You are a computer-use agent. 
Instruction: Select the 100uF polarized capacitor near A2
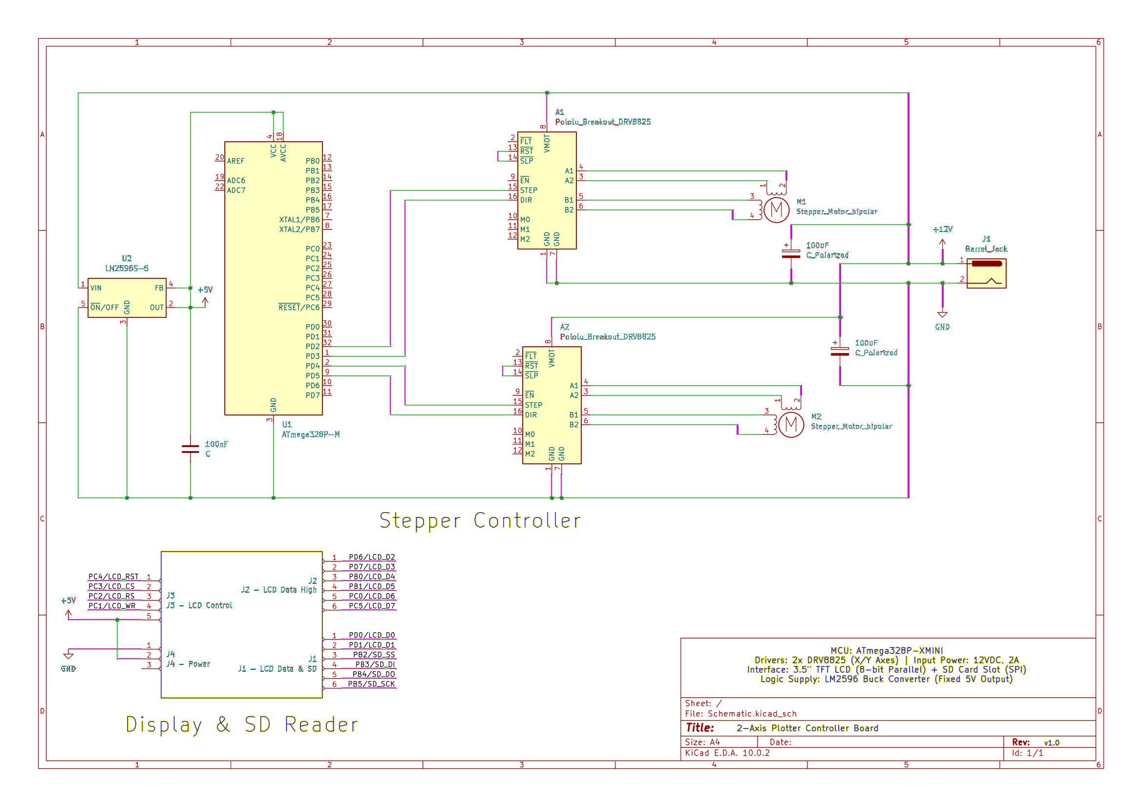point(840,351)
